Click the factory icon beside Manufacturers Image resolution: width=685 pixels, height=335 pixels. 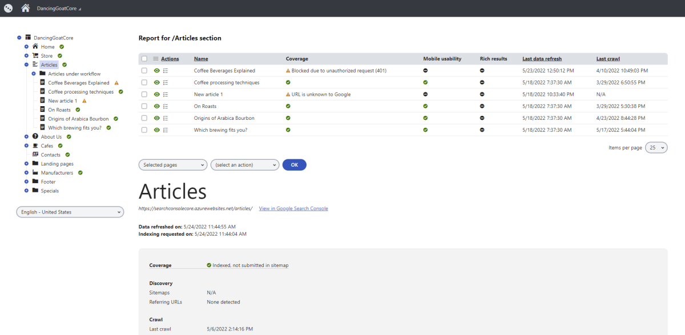coord(35,172)
